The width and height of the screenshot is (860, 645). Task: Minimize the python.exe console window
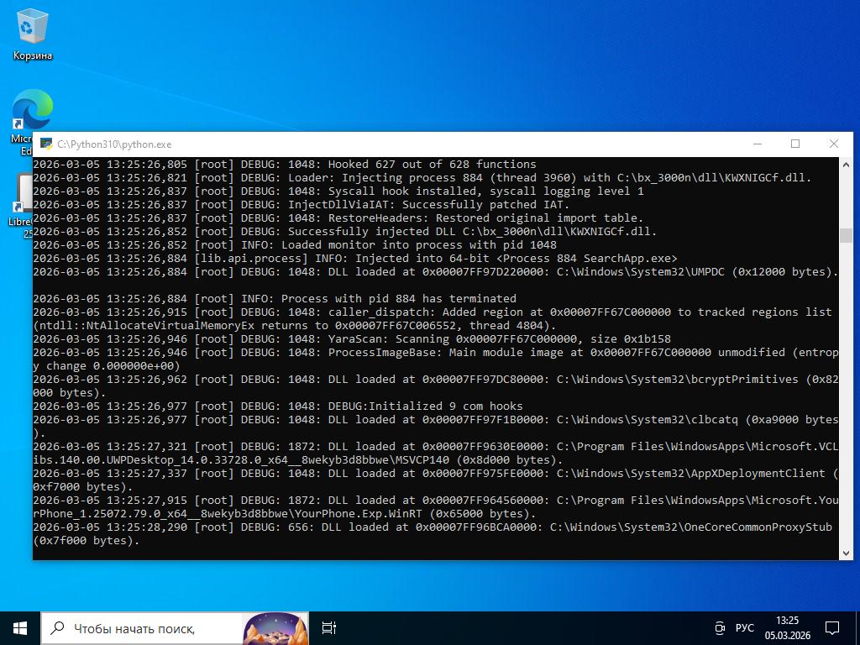[757, 144]
